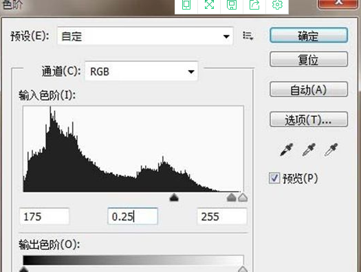
Task: Close the 色阶 Levels dialog
Action: [x=338, y=3]
